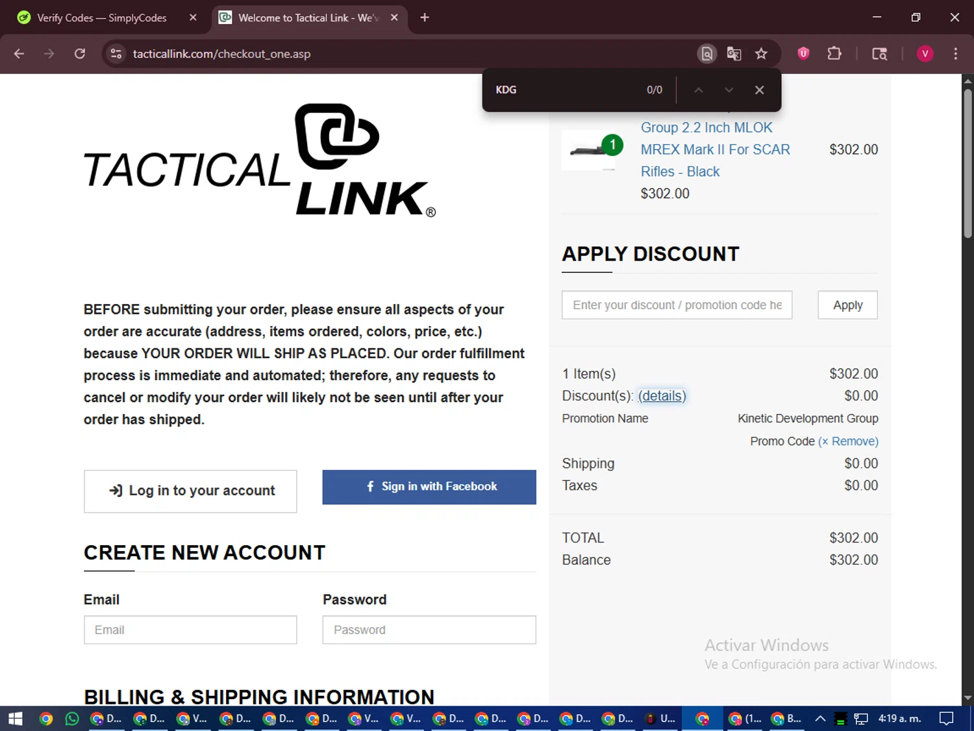
Task: Click the Shipping $0.00 value
Action: [x=861, y=463]
